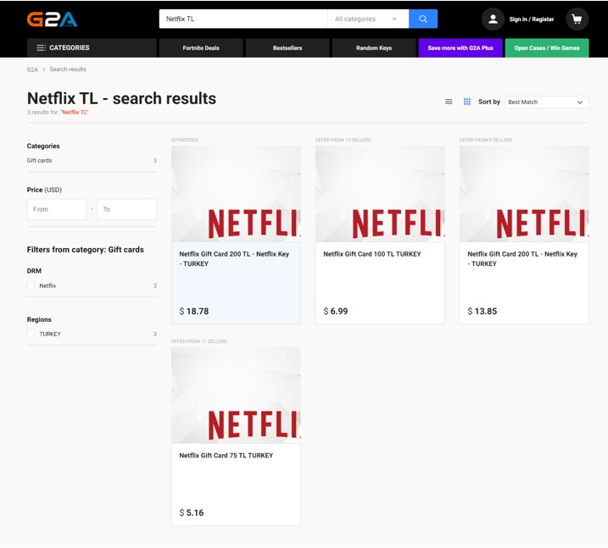Viewport: 608px width, 548px height.
Task: Check the Netflix DRM checkbox
Action: pyautogui.click(x=31, y=285)
